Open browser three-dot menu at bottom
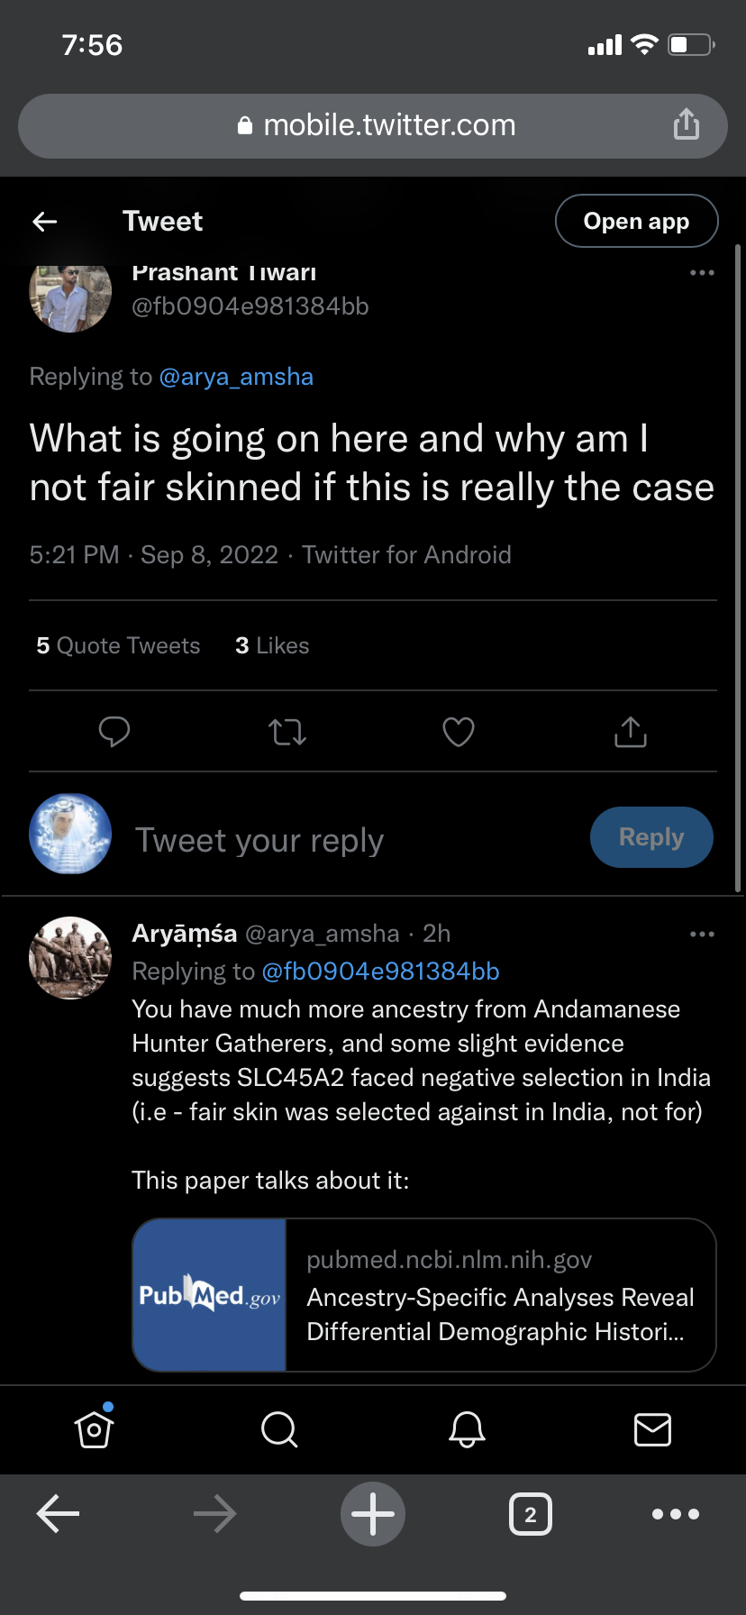Image resolution: width=746 pixels, height=1615 pixels. click(x=676, y=1514)
